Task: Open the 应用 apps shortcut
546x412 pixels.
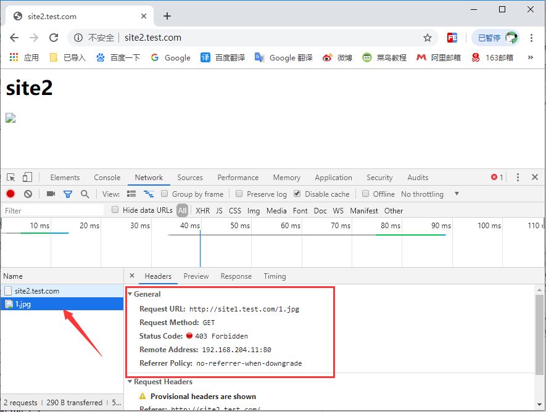Action: [x=24, y=57]
